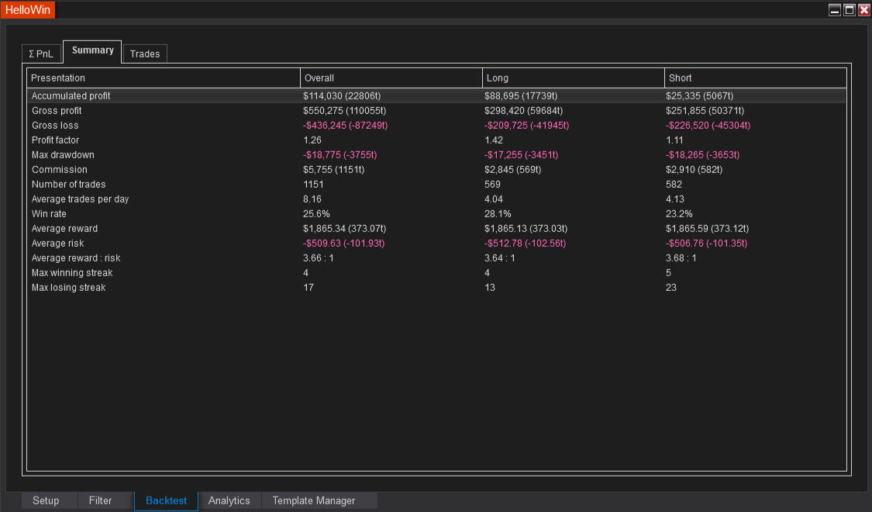Viewport: 872px width, 512px height.
Task: Switch to the Analytics tab
Action: pyautogui.click(x=229, y=500)
